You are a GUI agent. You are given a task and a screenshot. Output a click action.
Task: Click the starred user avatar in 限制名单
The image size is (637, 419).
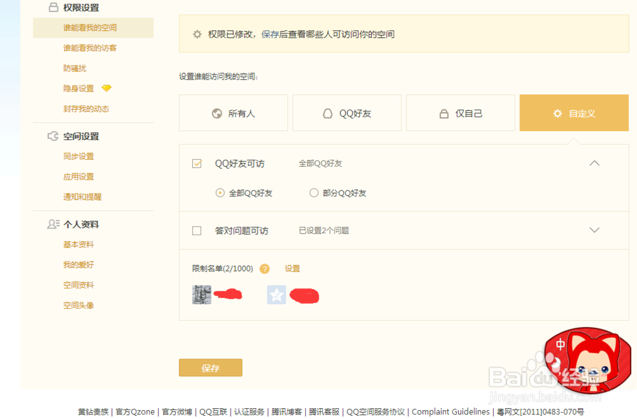276,294
